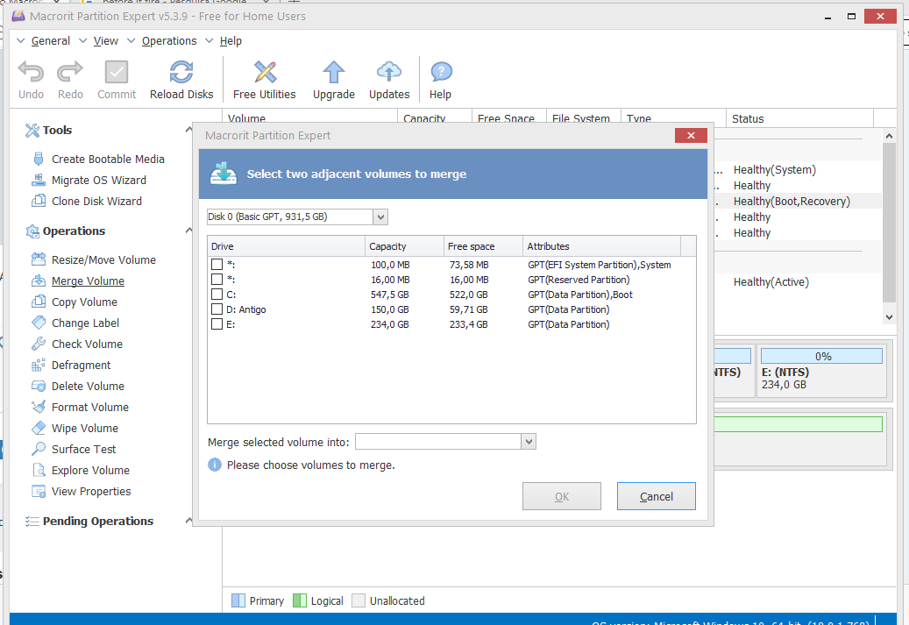Image resolution: width=909 pixels, height=625 pixels.
Task: Open the View menu
Action: point(105,40)
